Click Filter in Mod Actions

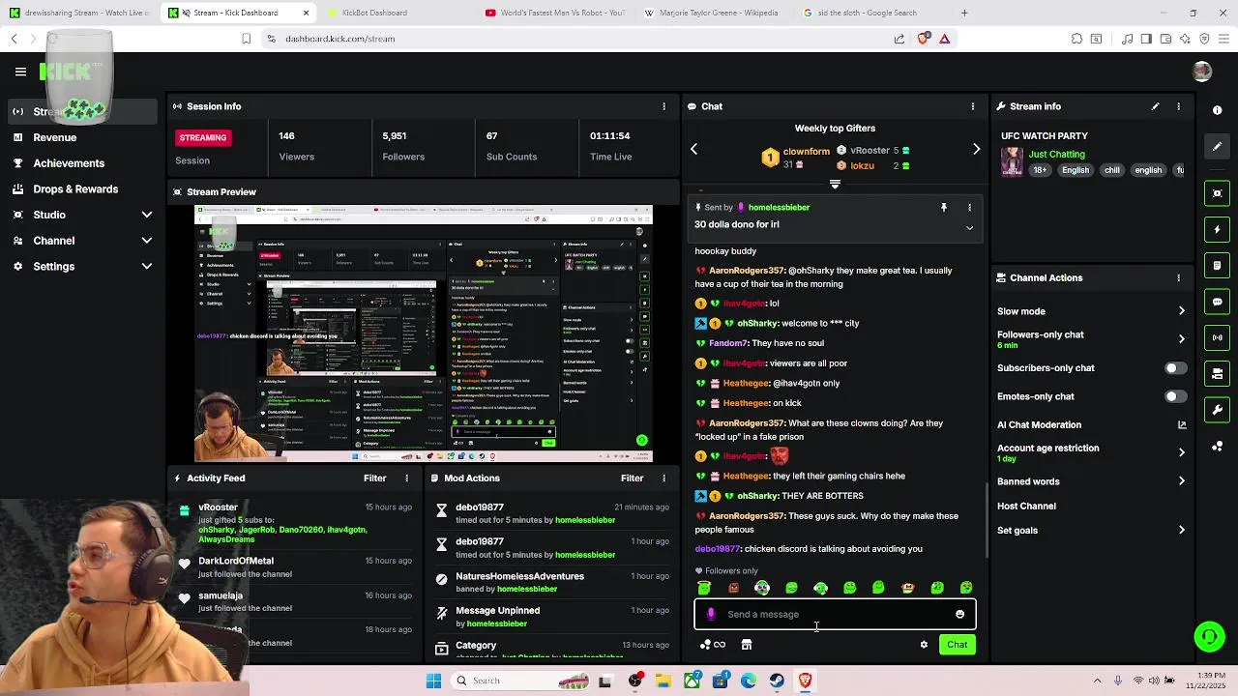click(x=632, y=478)
